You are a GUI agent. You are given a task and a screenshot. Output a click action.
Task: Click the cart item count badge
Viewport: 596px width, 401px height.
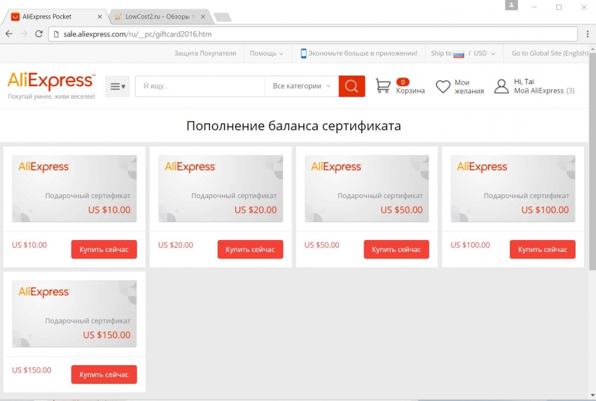click(403, 82)
